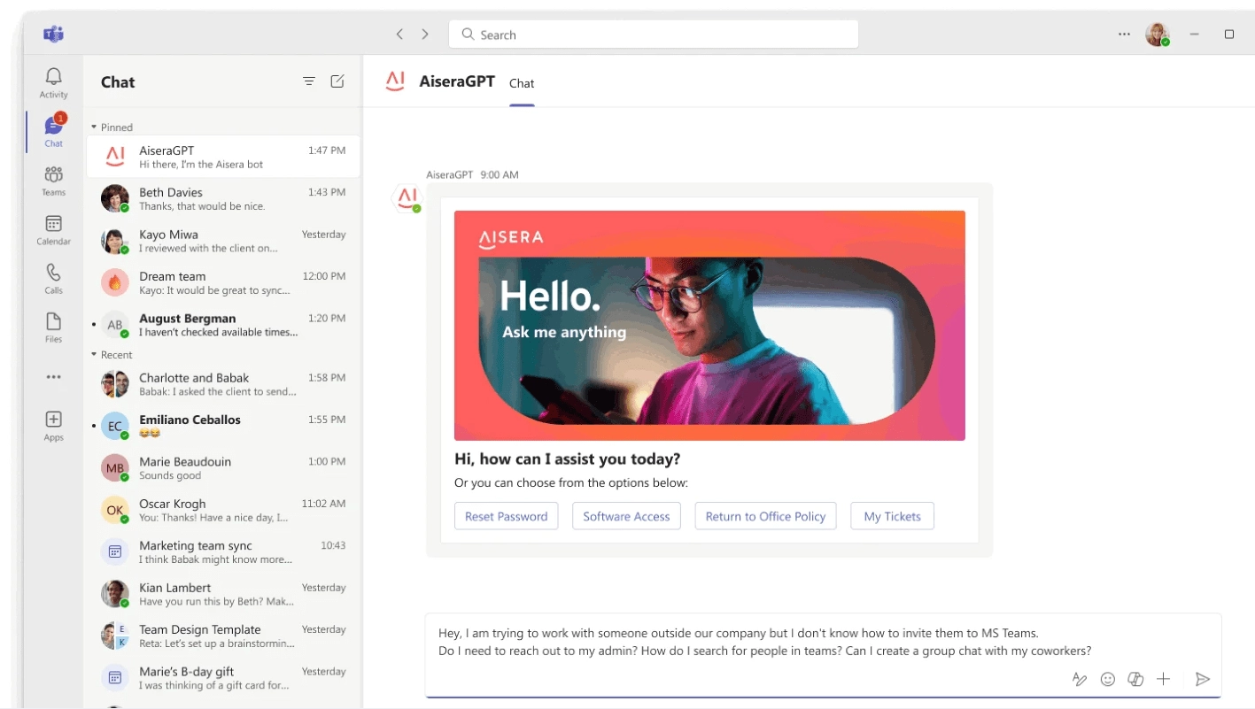
Task: Open the Calls phone icon
Action: pyautogui.click(x=53, y=278)
